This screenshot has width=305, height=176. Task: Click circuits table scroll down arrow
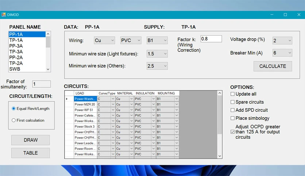point(220,156)
